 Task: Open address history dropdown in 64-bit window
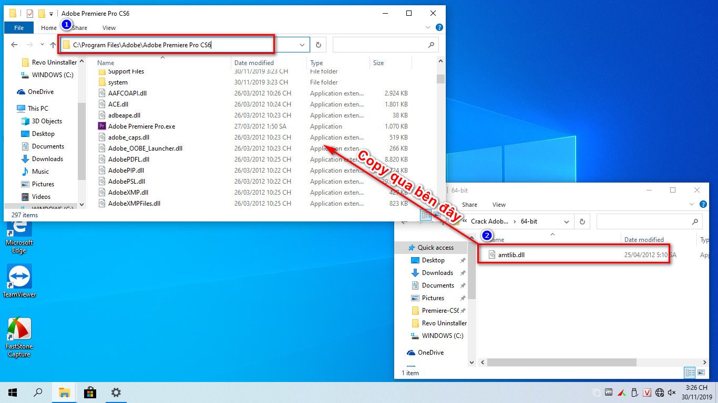(567, 221)
